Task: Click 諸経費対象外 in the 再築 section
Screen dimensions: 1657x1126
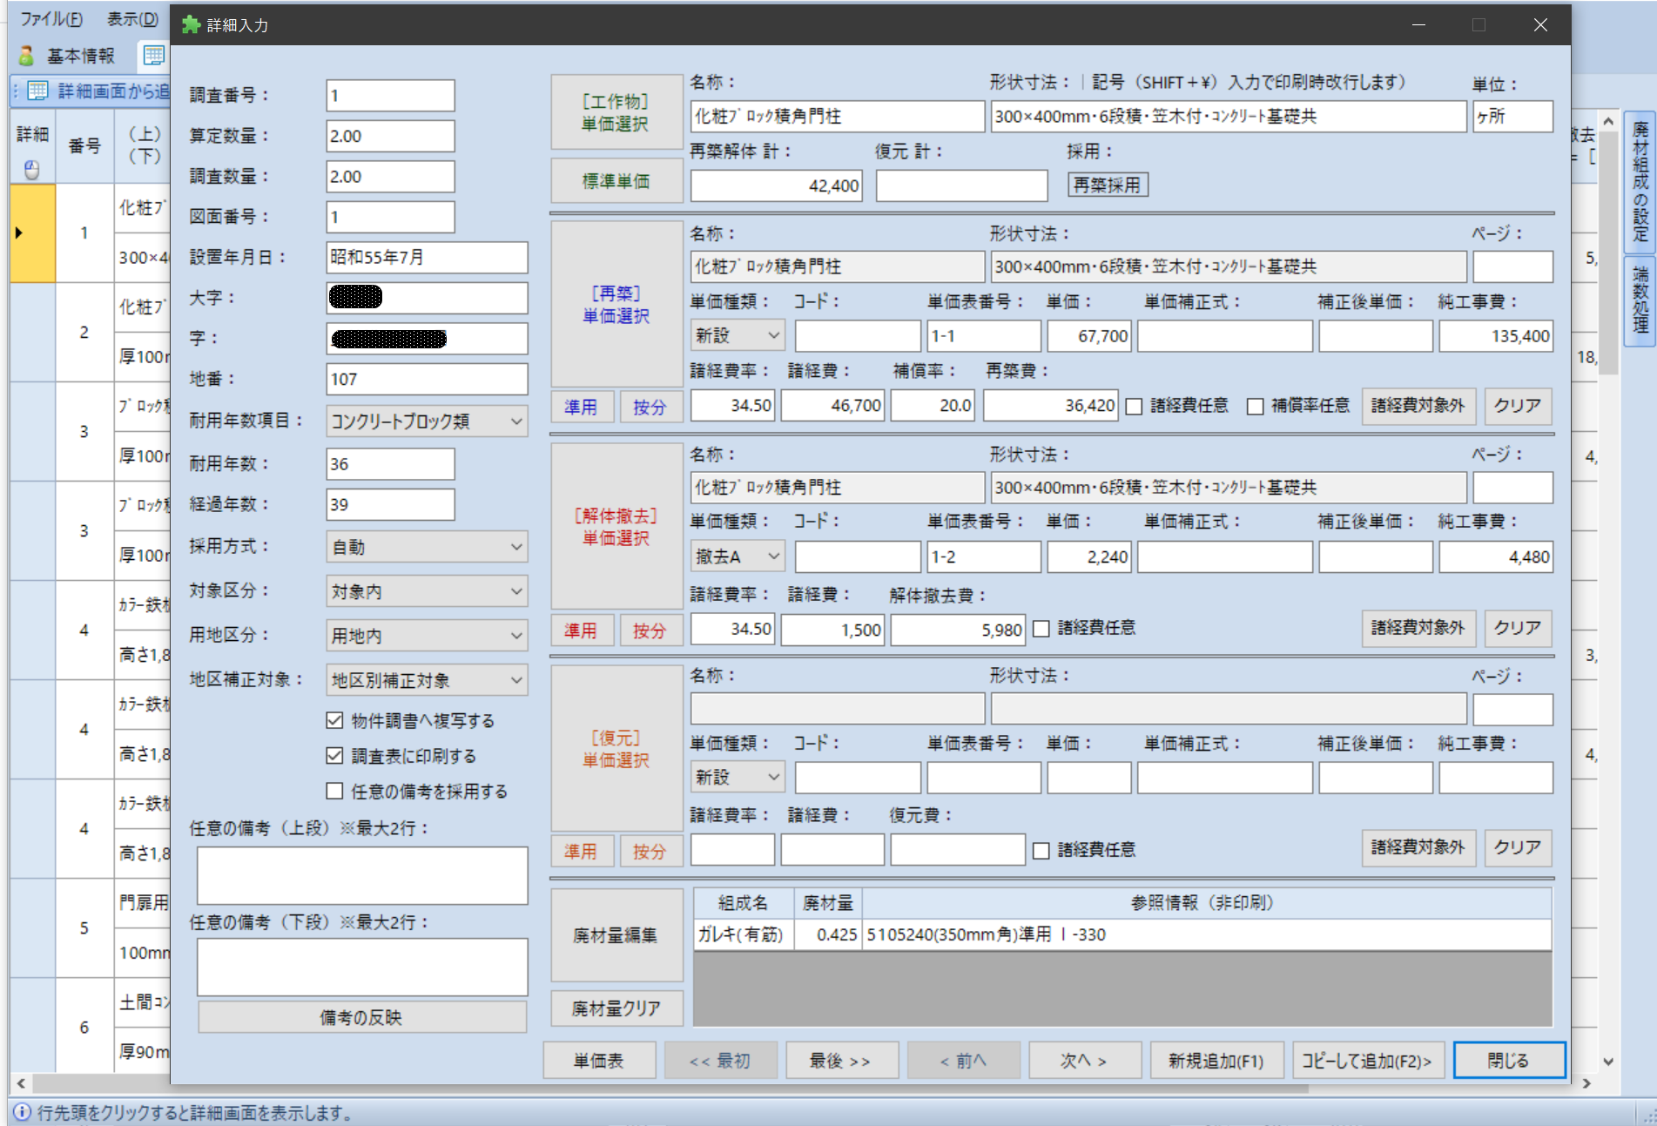Action: (x=1418, y=405)
